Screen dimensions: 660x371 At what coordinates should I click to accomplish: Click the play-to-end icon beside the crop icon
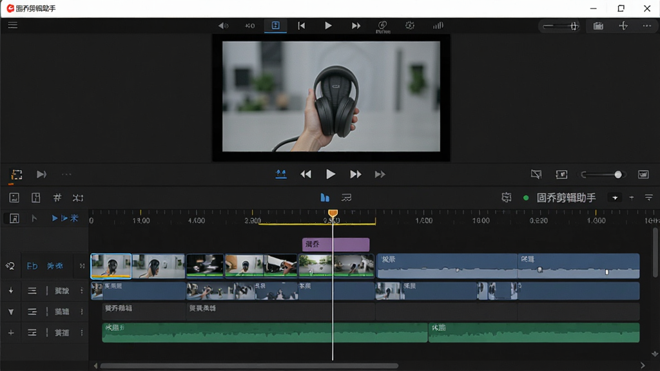[41, 174]
